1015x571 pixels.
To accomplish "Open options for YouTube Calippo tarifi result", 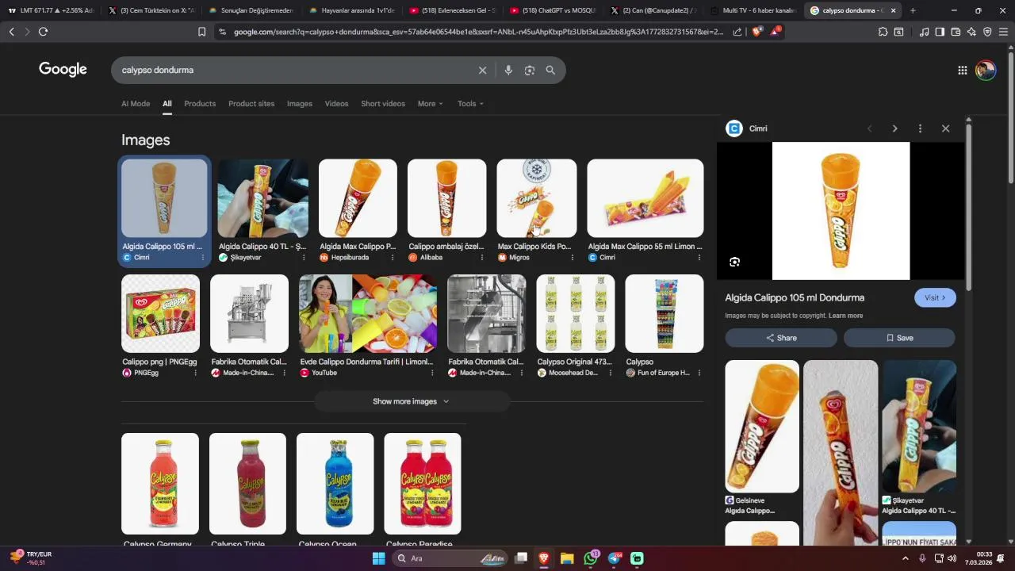I will 432,373.
